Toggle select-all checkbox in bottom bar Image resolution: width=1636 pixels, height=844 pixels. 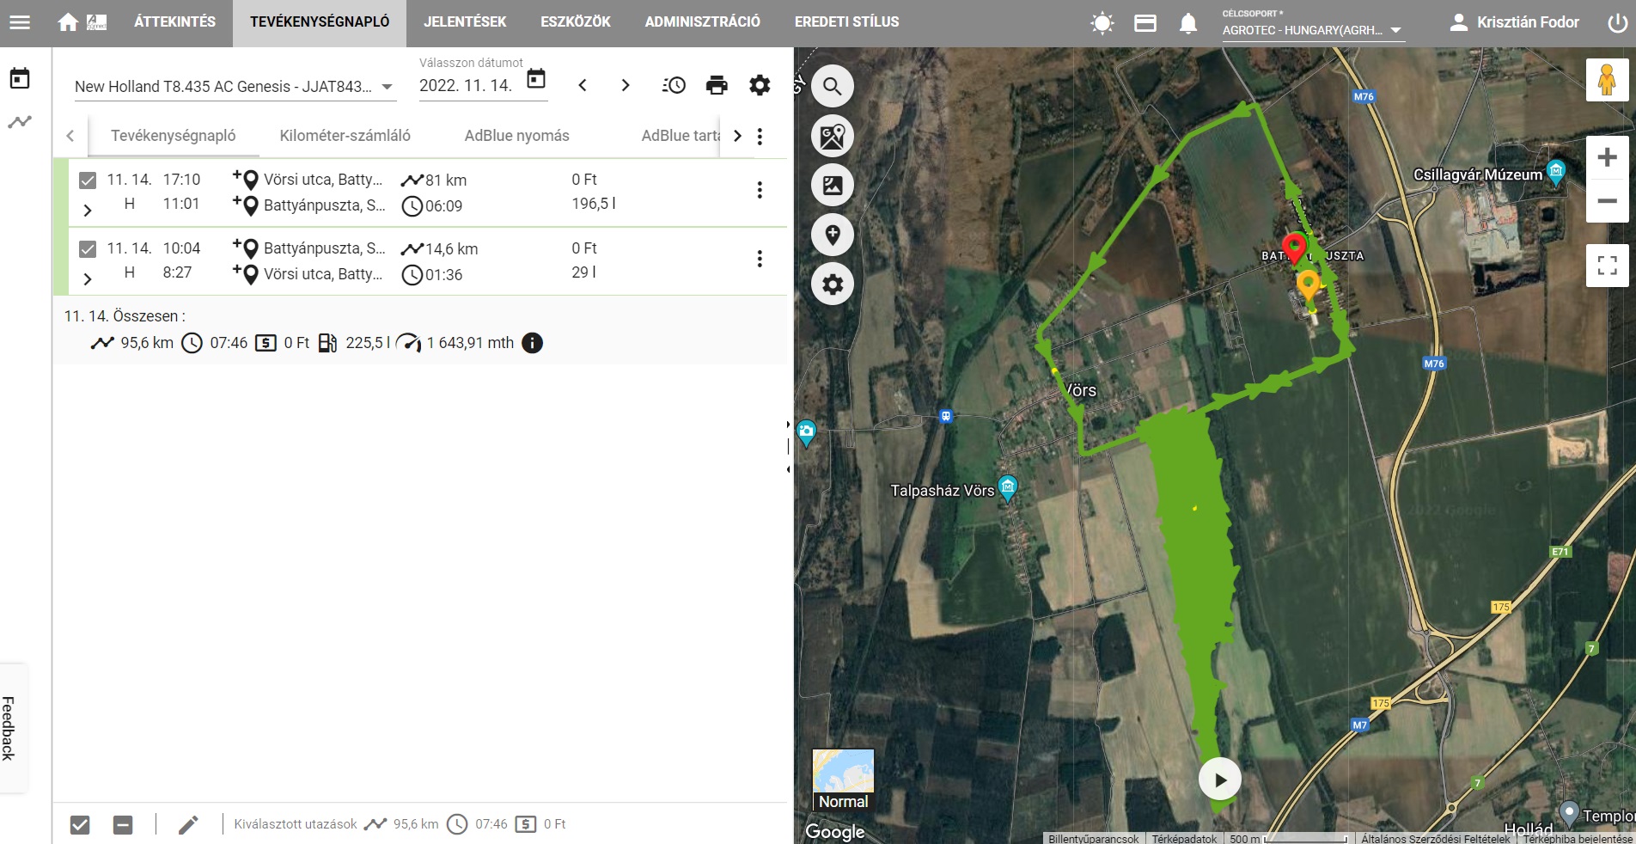coord(80,825)
